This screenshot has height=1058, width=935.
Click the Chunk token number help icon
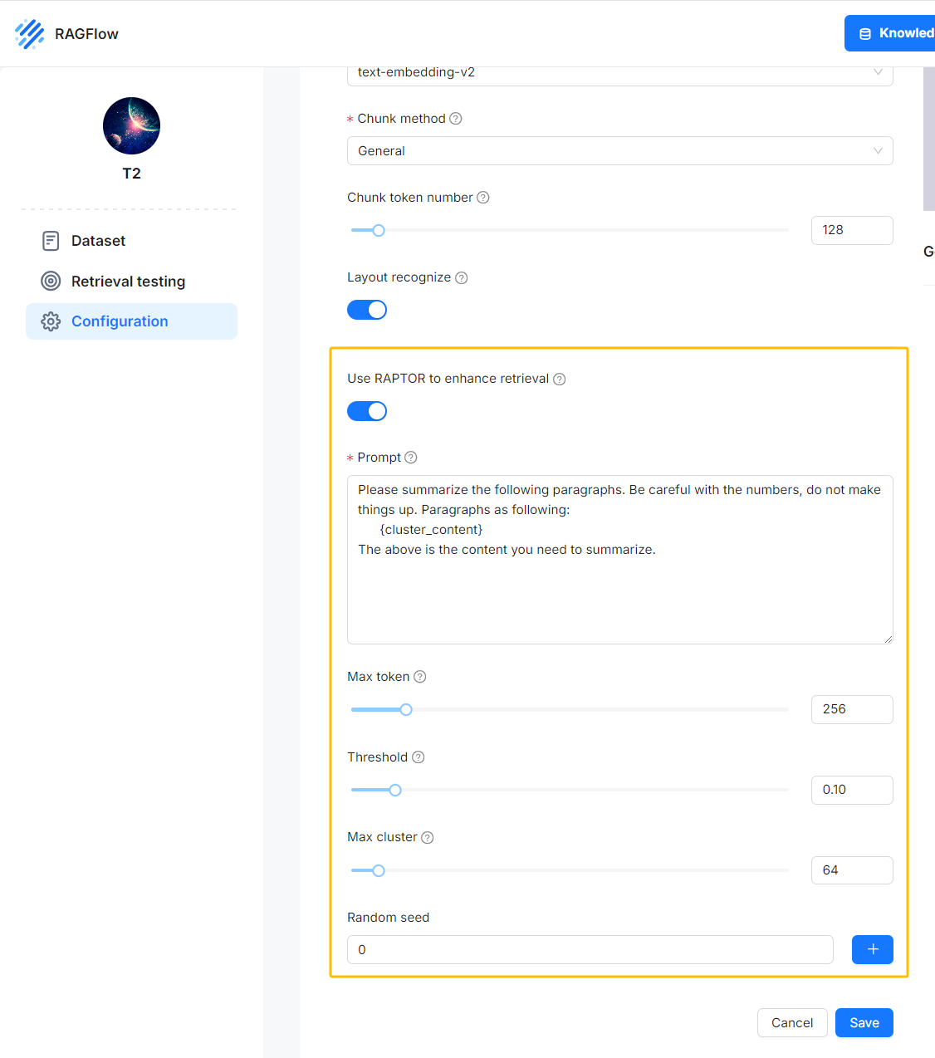point(483,198)
